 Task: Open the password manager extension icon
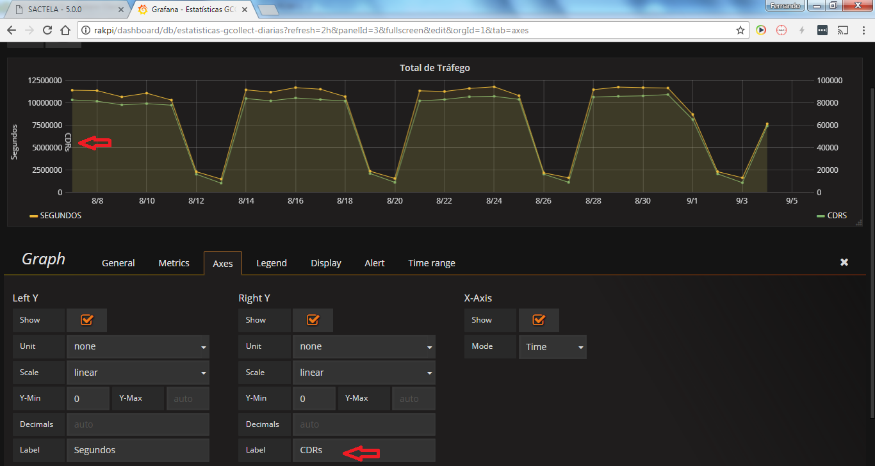[x=822, y=29]
